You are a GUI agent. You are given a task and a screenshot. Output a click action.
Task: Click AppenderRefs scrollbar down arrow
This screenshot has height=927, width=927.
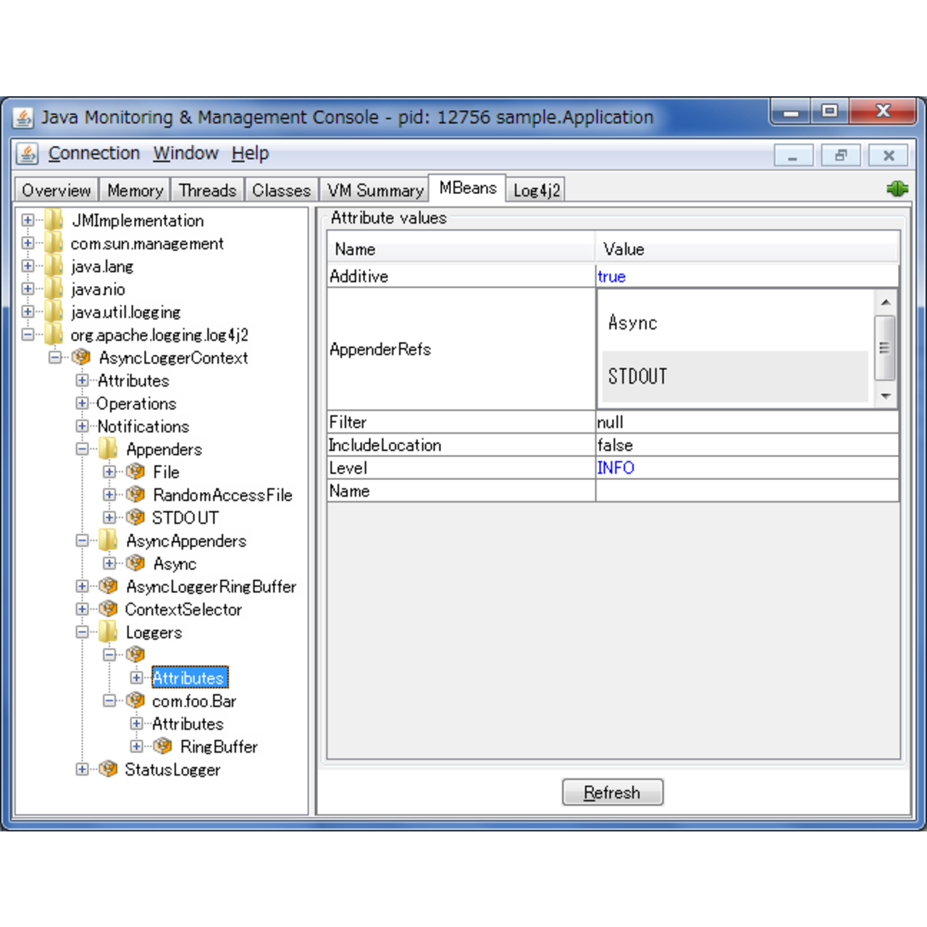(885, 396)
